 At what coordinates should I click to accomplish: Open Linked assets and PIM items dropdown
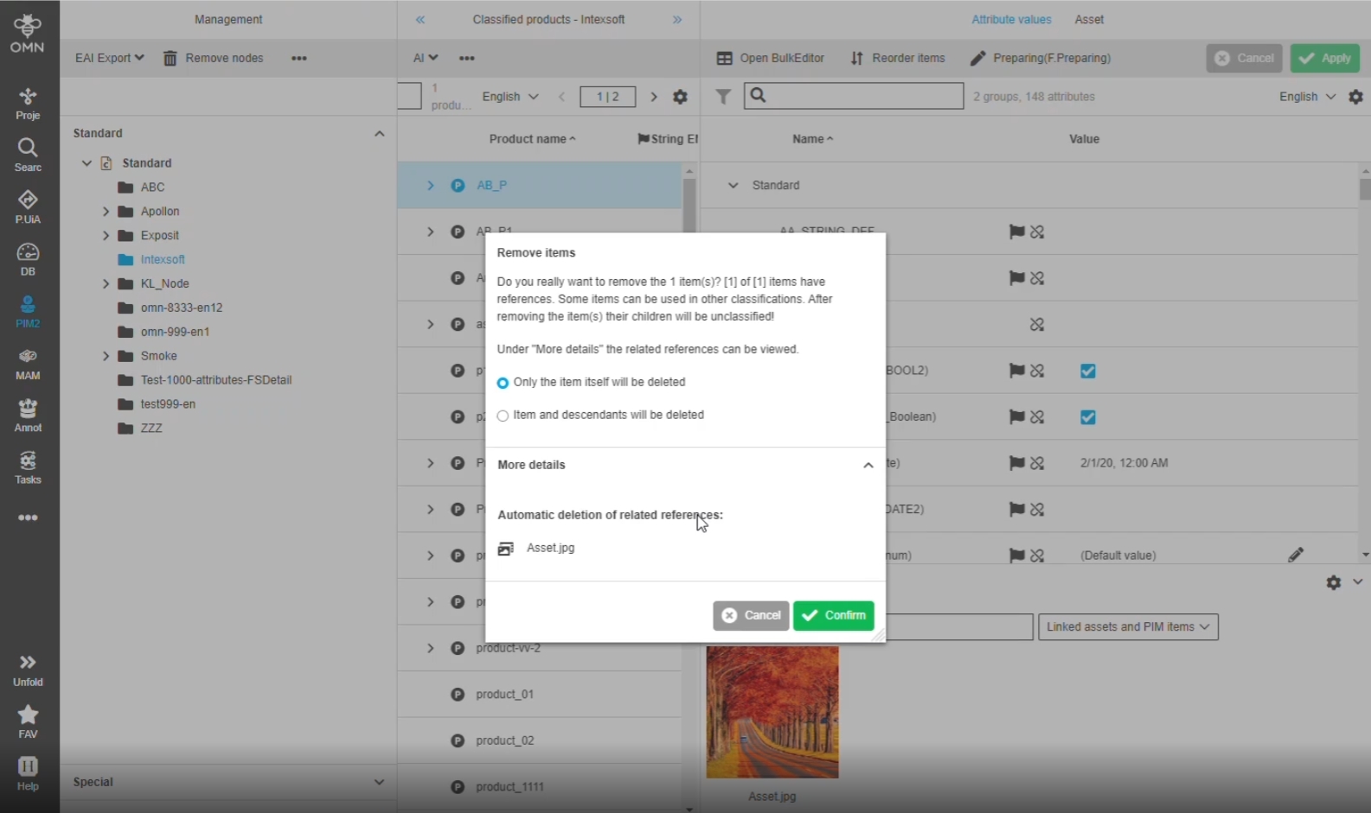click(1127, 626)
